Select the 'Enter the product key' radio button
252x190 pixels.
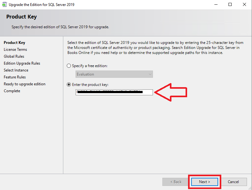pos(69,85)
